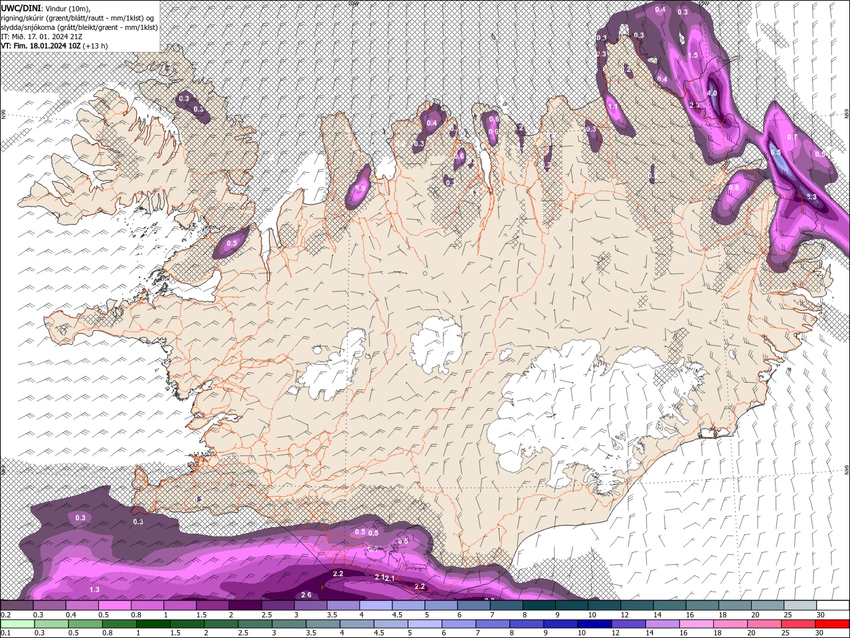The height and width of the screenshot is (638, 850).
Task: Click the 3.3 precipitation value on the map
Action: click(811, 197)
